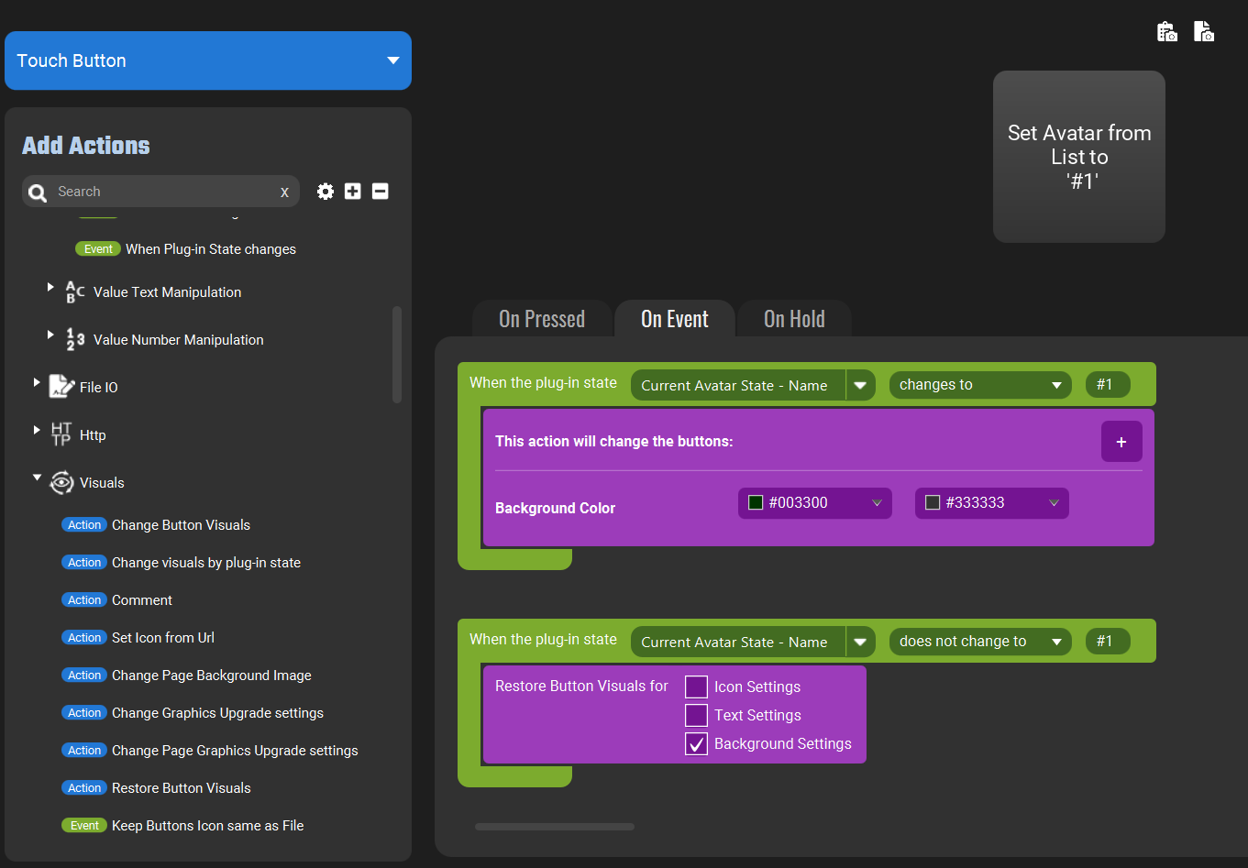Click the Event badge beside When Plug-in State changes

(x=98, y=249)
